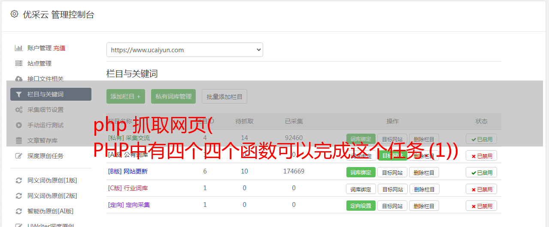Click the red 充值 link
549x227 pixels.
pos(60,48)
